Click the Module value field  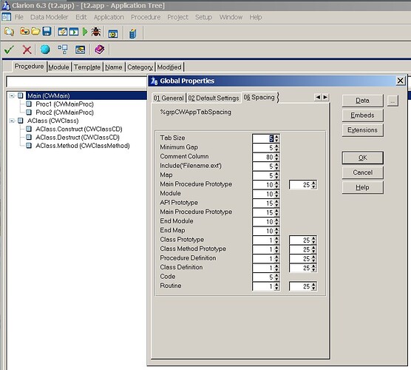click(266, 194)
